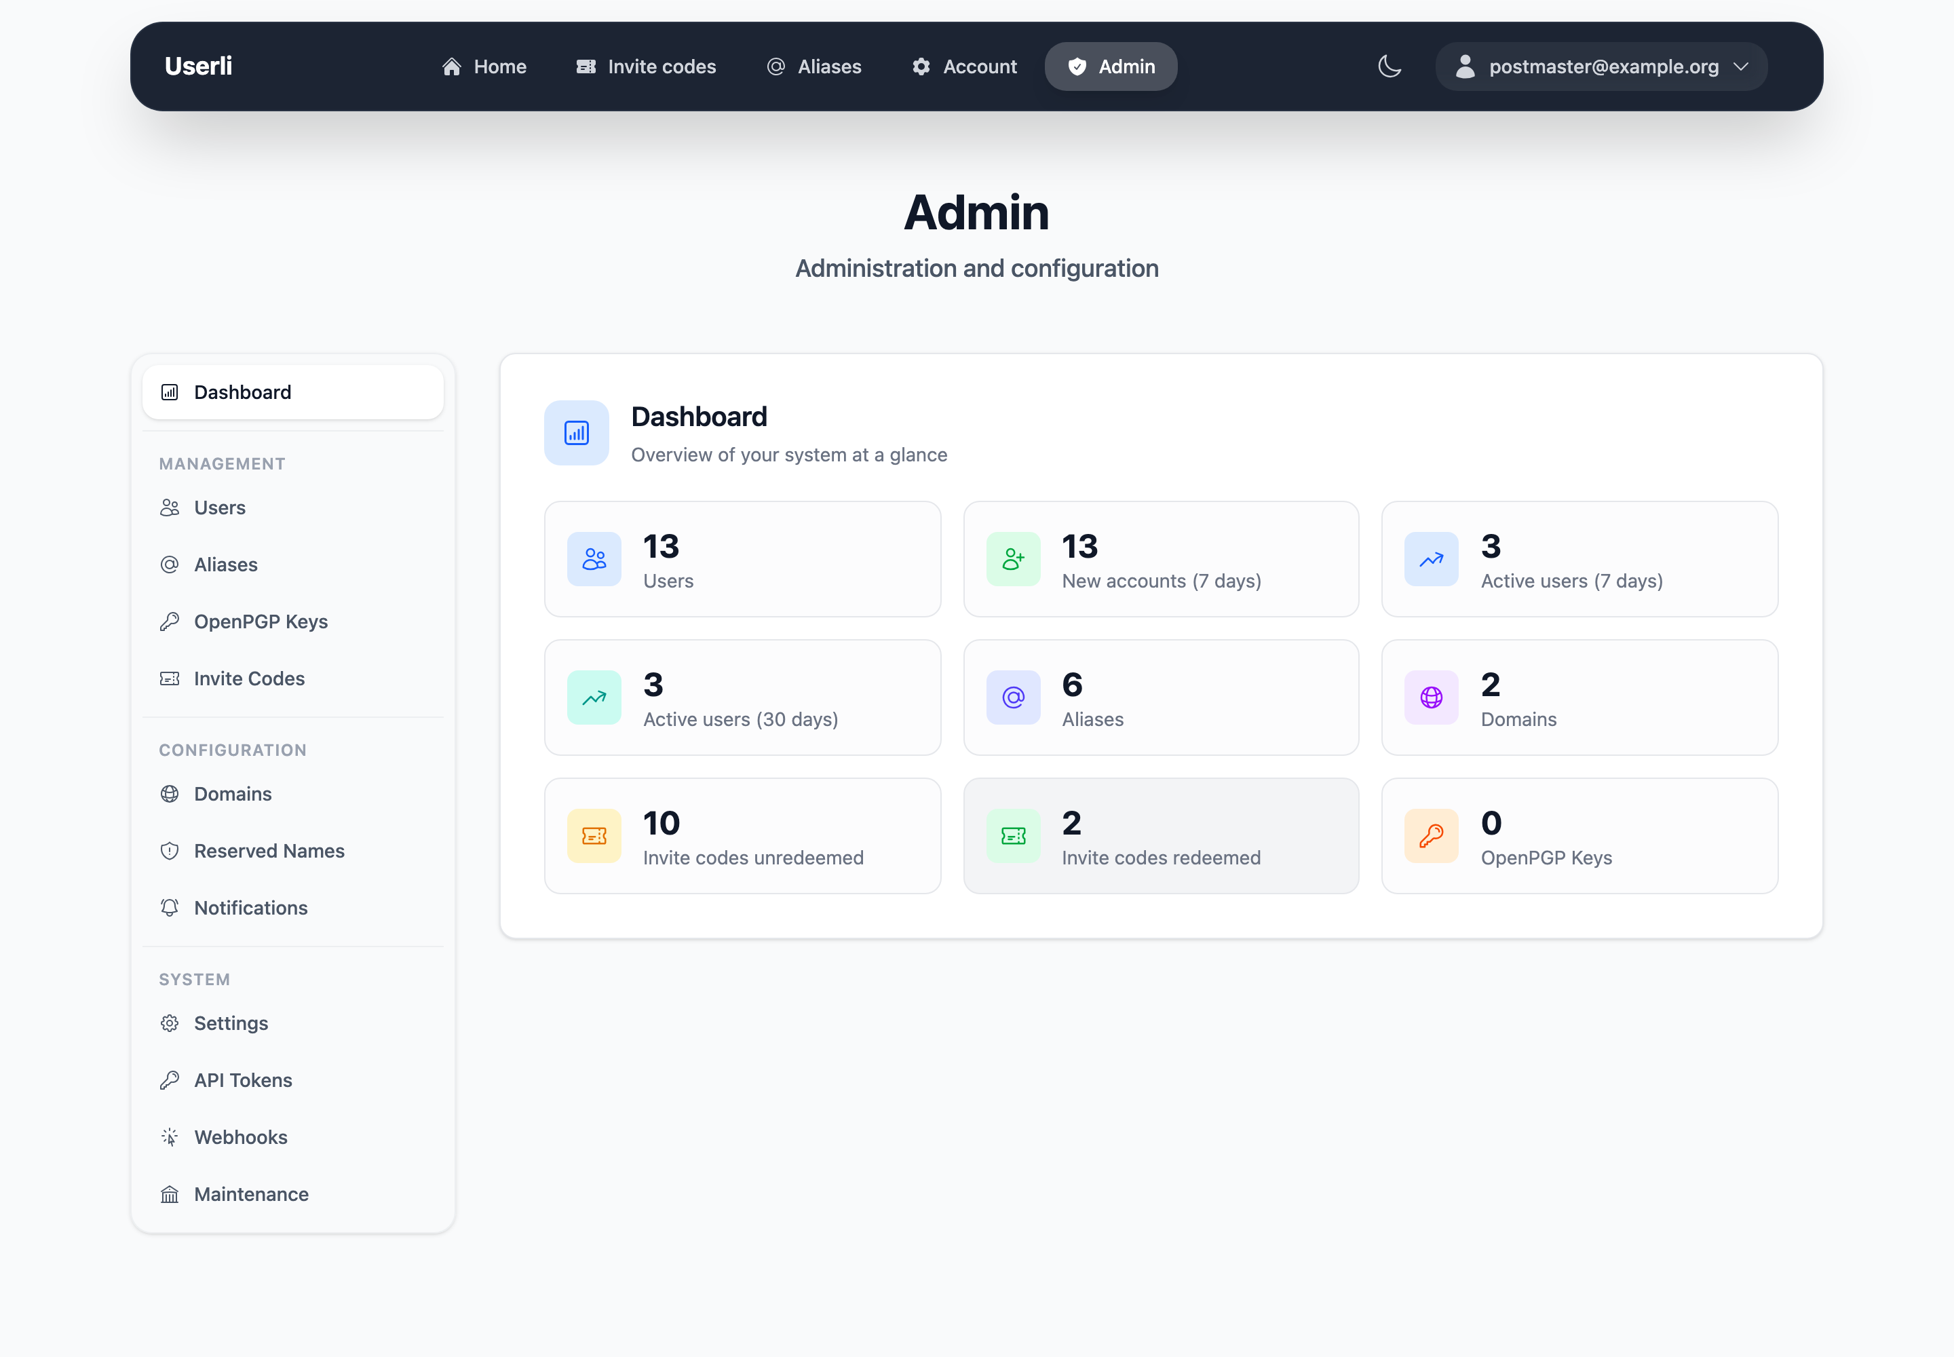Open the Active users (30 days) card
Image resolution: width=1954 pixels, height=1357 pixels.
[x=742, y=698]
